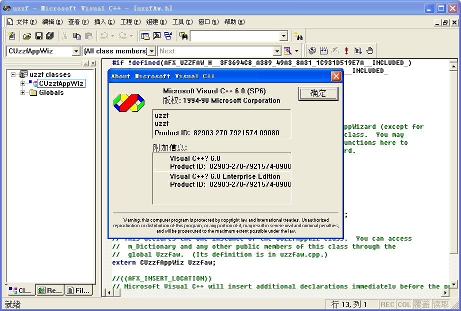Image resolution: width=461 pixels, height=311 pixels.
Task: Open Undo history dropdown arrow
Action: point(112,36)
